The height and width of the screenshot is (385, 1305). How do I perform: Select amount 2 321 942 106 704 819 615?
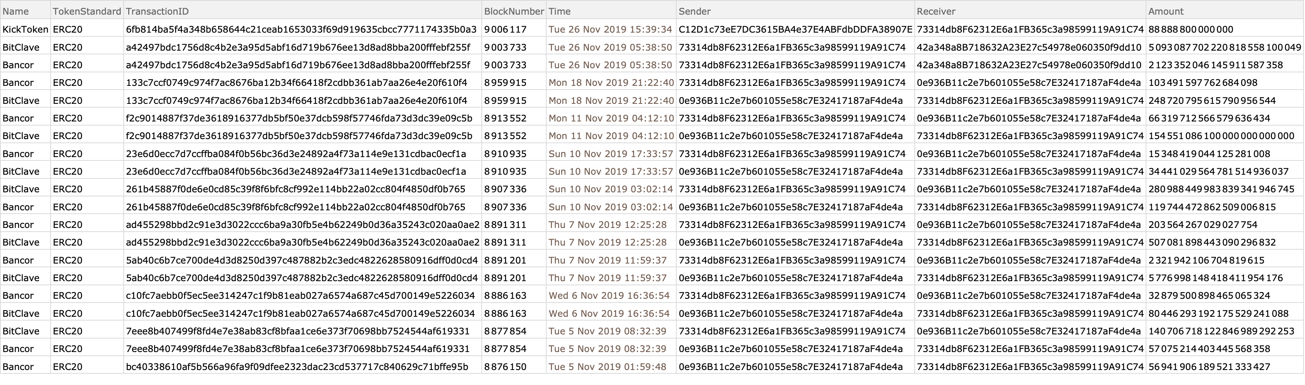pos(1206,260)
